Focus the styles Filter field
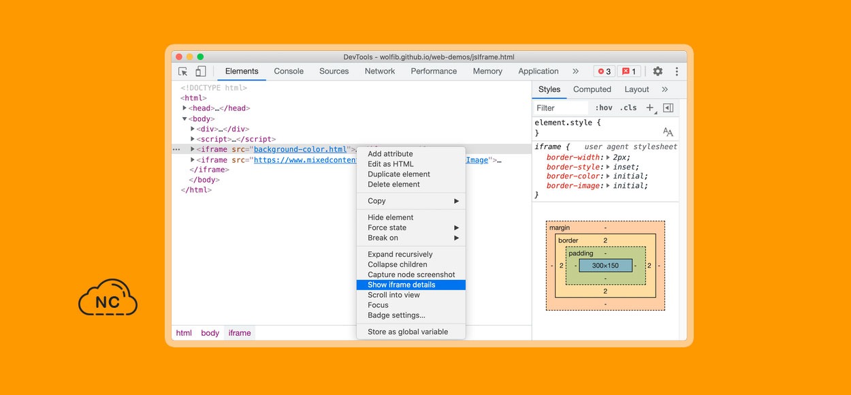 click(560, 108)
